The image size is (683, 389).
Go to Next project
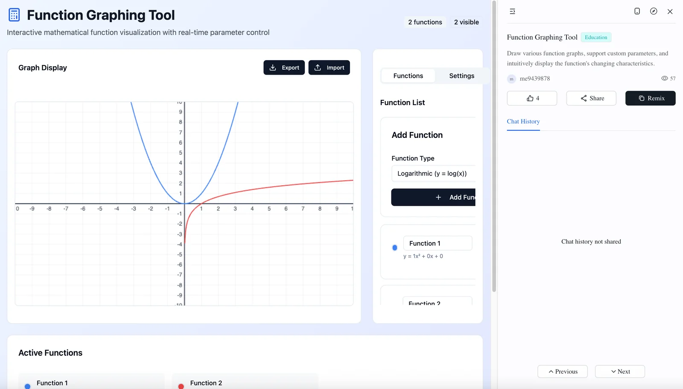619,371
